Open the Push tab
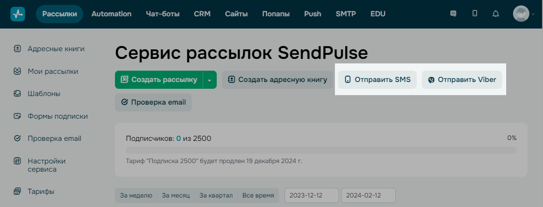Image resolution: width=543 pixels, height=207 pixels. pyautogui.click(x=313, y=14)
